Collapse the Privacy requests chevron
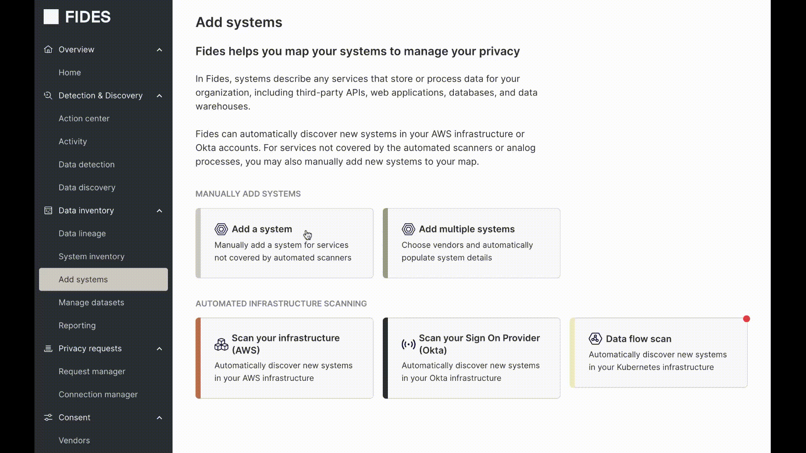The image size is (806, 453). 160,349
